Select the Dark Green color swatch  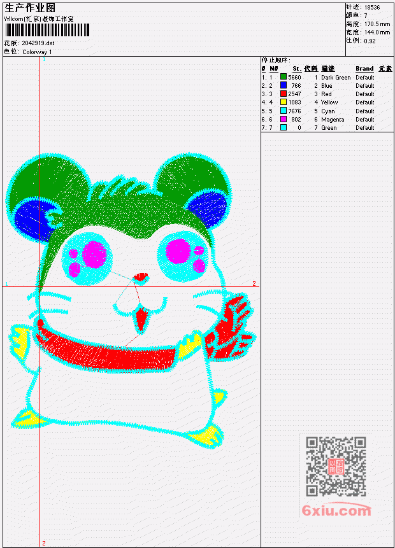[x=284, y=77]
